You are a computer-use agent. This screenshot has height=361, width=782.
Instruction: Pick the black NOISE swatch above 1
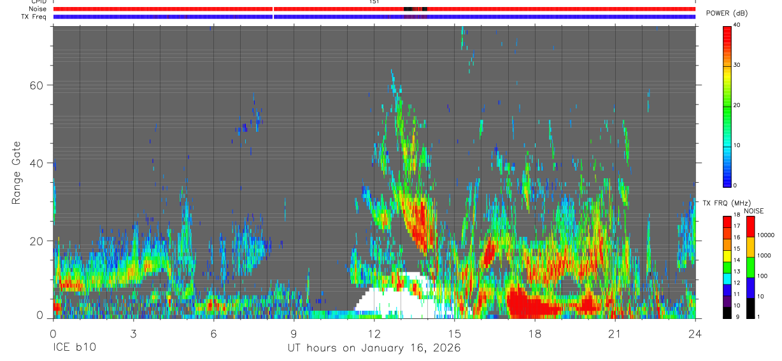tap(750, 307)
